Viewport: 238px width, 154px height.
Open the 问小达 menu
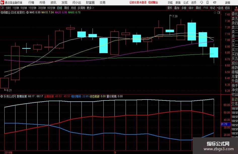point(77,3)
